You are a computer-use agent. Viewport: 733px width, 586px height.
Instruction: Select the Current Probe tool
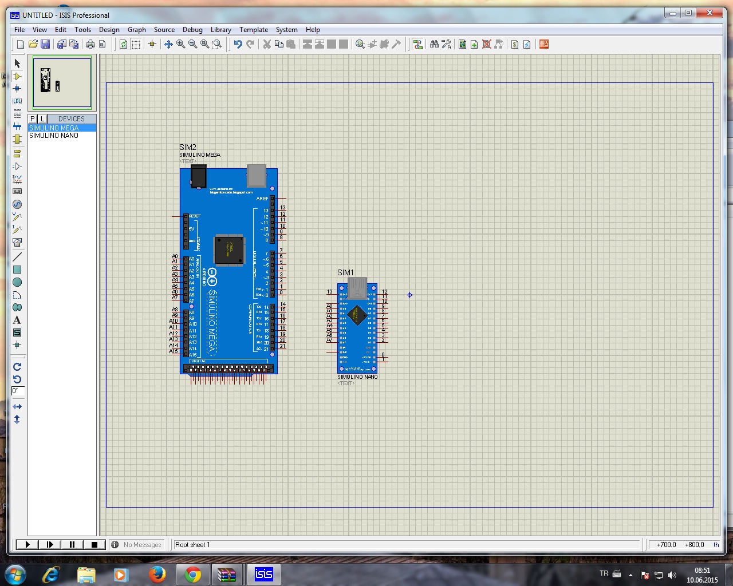tap(17, 229)
